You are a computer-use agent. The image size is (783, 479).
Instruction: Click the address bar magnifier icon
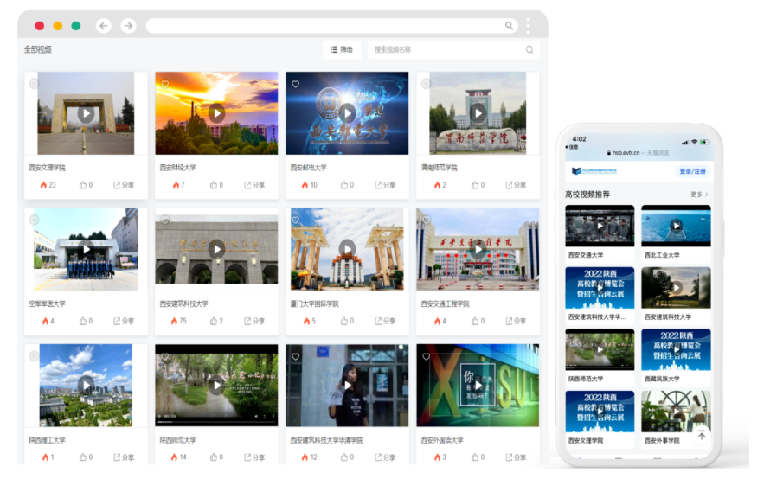coord(509,25)
